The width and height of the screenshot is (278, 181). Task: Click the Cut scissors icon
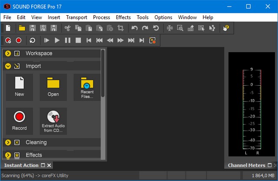pyautogui.click(x=67, y=28)
